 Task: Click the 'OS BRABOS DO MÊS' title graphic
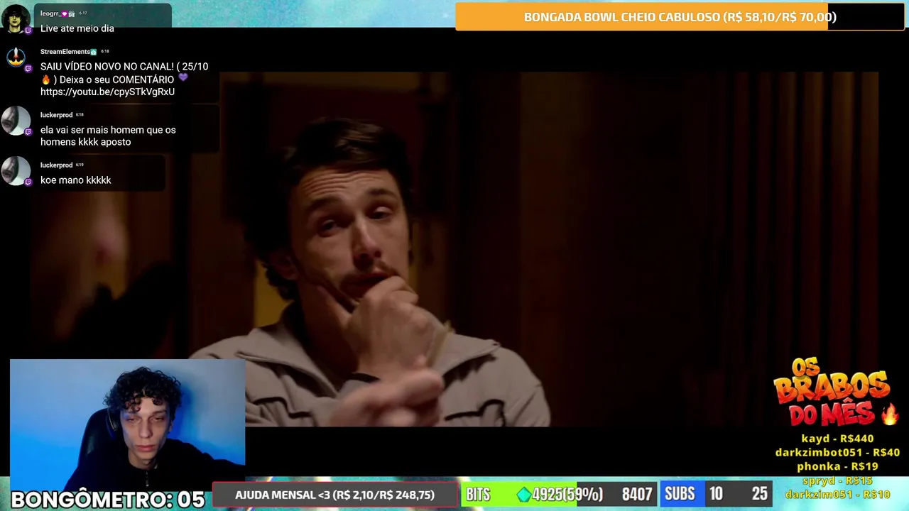[x=831, y=392]
